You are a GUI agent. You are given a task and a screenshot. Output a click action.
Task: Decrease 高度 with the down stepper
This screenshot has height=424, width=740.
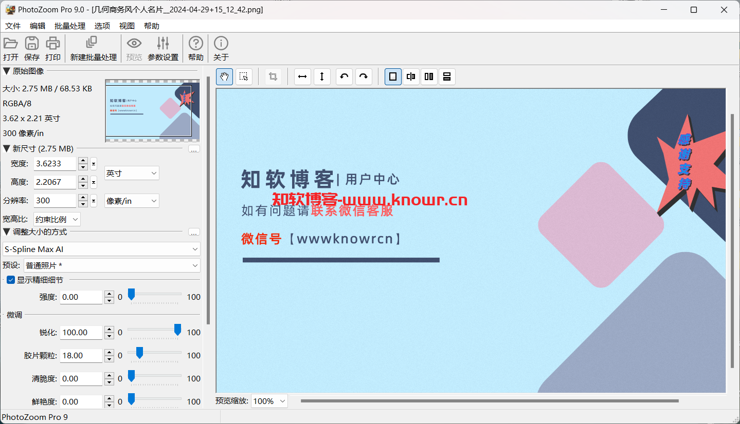tap(83, 185)
